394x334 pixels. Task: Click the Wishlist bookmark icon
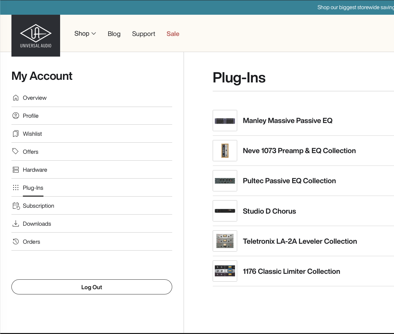point(16,134)
